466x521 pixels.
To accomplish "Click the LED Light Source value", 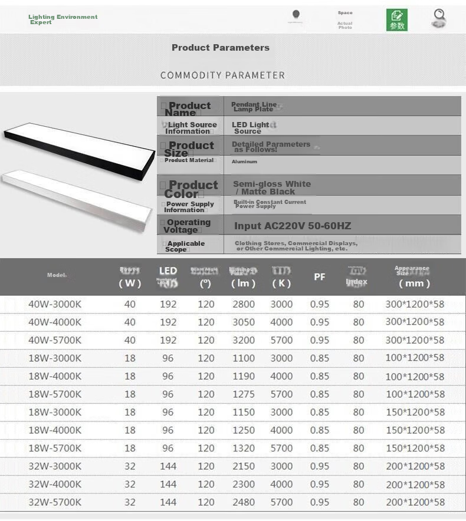I will tap(251, 128).
